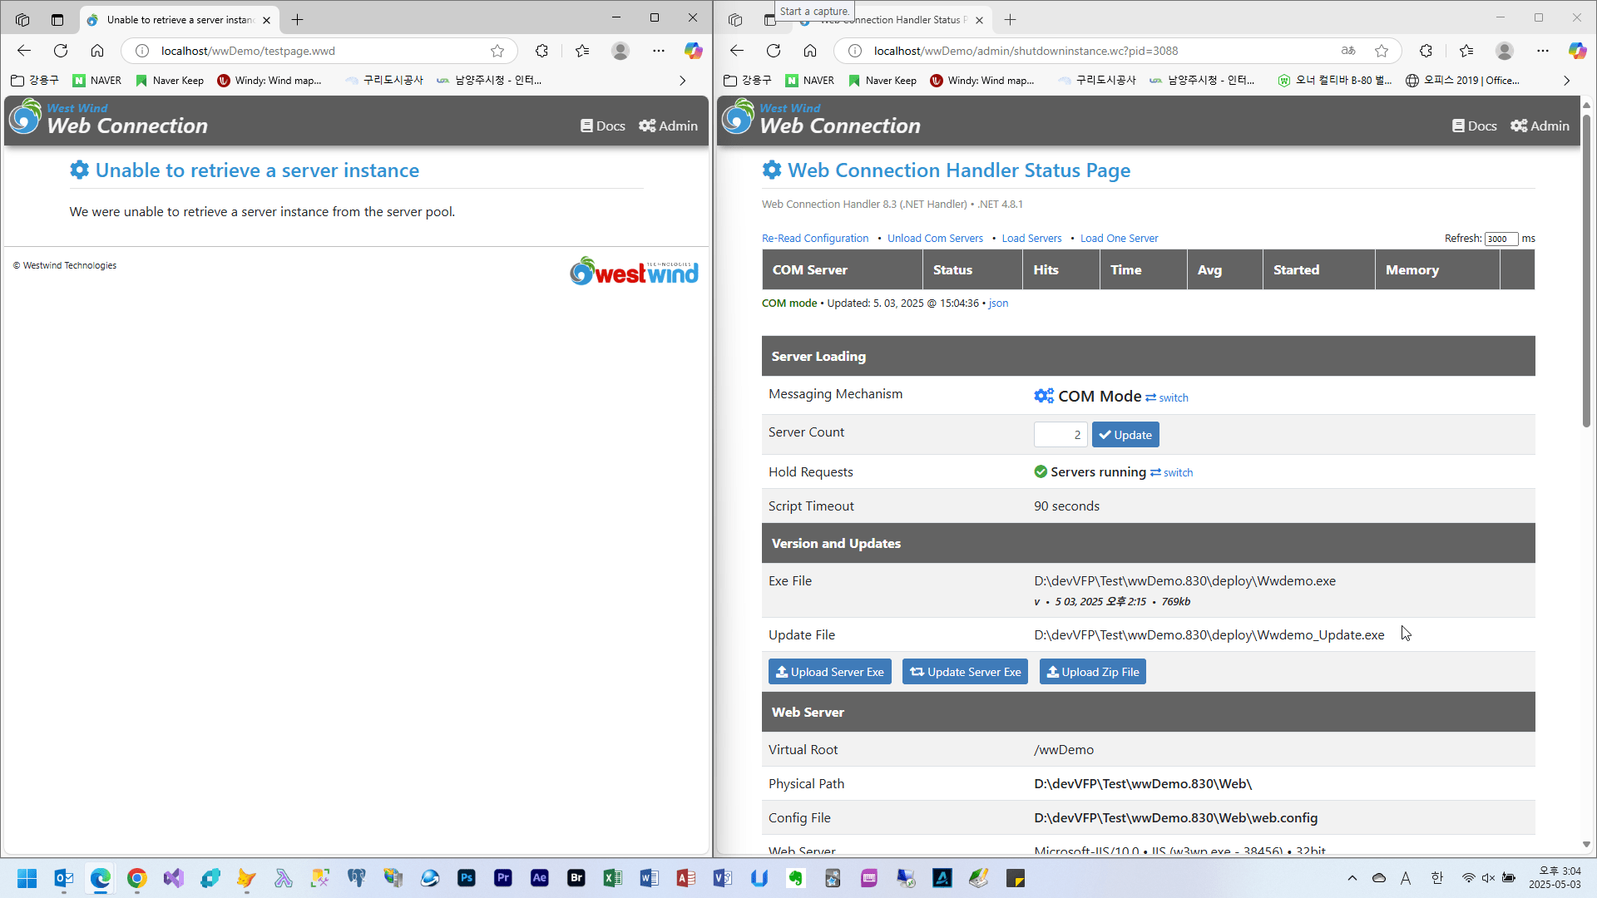Open 'Windy: Wind map' bookmark in the left browser
The image size is (1597, 898).
click(269, 81)
